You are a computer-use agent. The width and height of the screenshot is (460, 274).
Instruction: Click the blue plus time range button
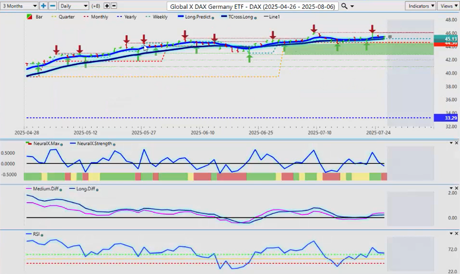pos(44,6)
